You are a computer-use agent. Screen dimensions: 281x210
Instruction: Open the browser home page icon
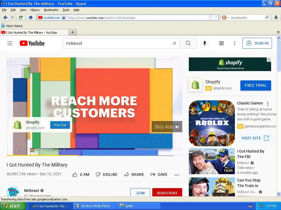pyautogui.click(x=31, y=17)
